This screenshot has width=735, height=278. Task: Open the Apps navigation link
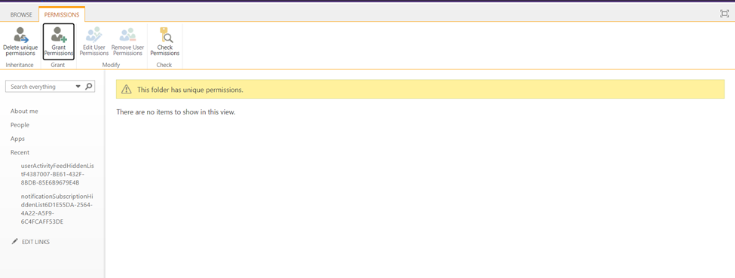pyautogui.click(x=17, y=139)
